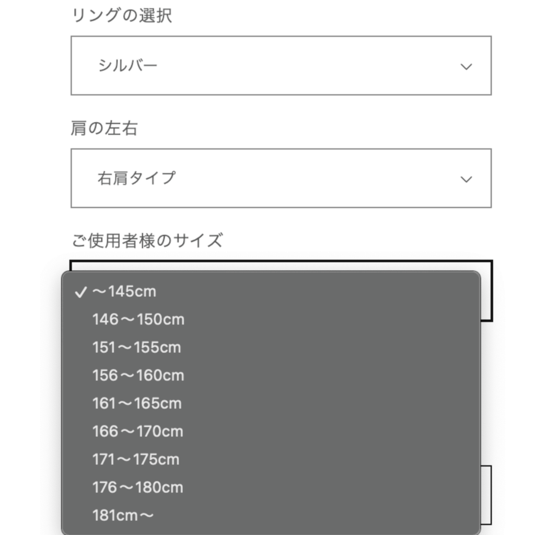This screenshot has height=535, width=535.
Task: Click the ご使用者様のサイズ select box border
Action: pos(487,291)
